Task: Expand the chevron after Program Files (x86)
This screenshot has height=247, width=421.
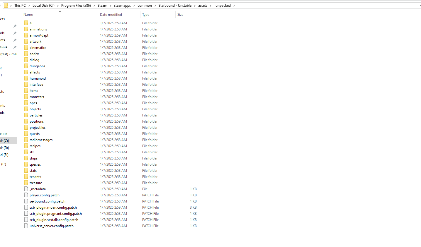Action: (x=94, y=6)
